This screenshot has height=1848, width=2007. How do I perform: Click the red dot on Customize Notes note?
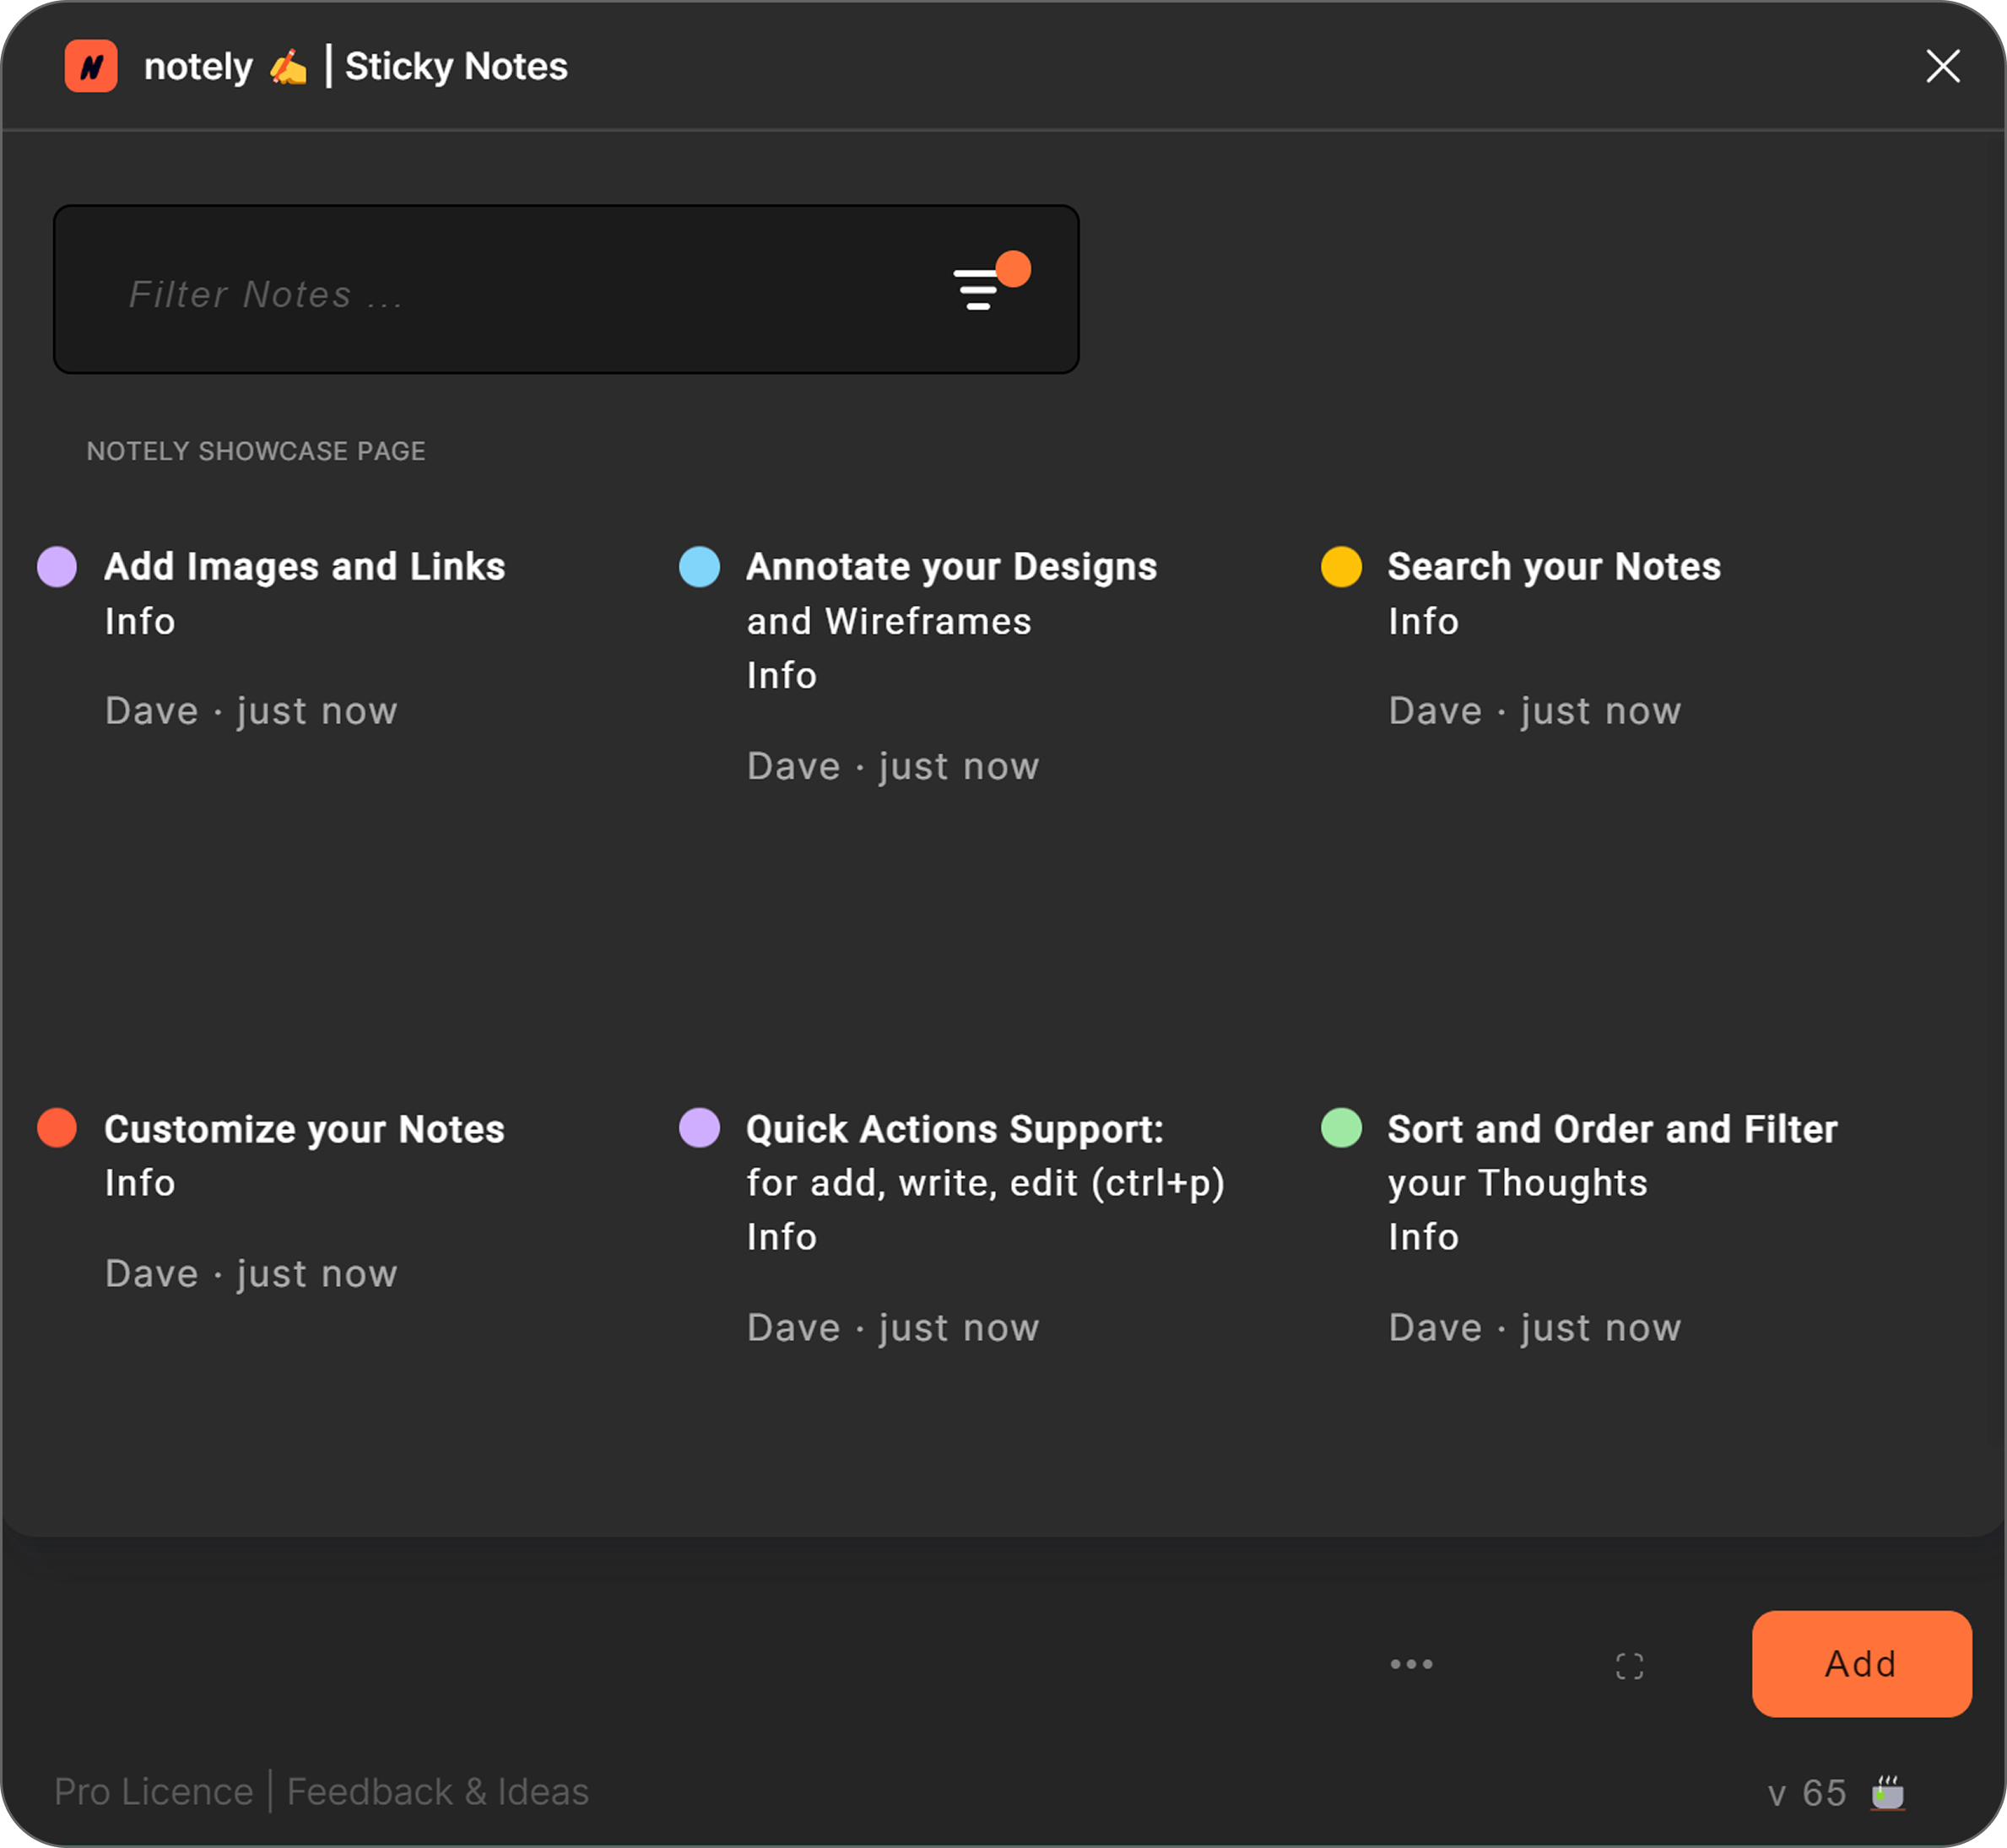57,1129
